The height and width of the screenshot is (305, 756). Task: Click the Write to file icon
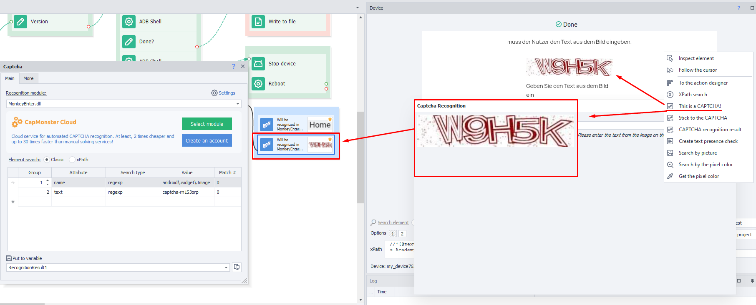258,22
